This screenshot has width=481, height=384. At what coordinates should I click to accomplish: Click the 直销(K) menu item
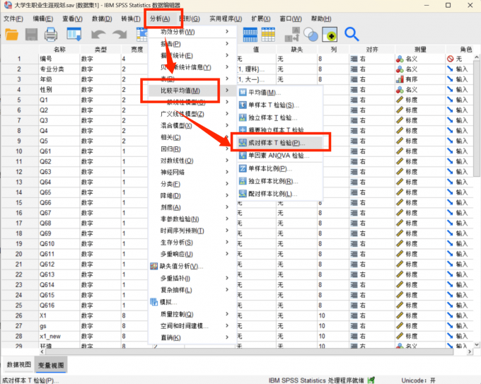point(192,337)
